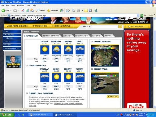The height and width of the screenshot is (117, 156).
Task: Refresh the page with the Refresh icon
Action: (x=27, y=11)
